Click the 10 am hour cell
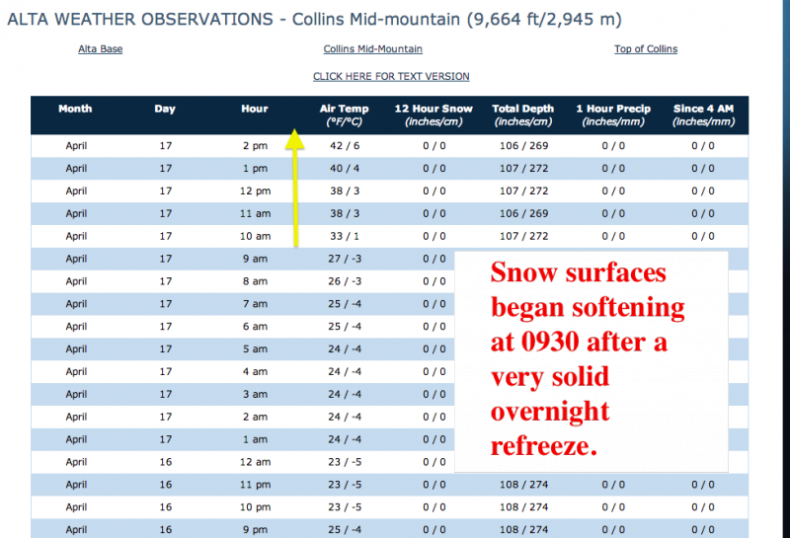The image size is (790, 538). tap(255, 236)
